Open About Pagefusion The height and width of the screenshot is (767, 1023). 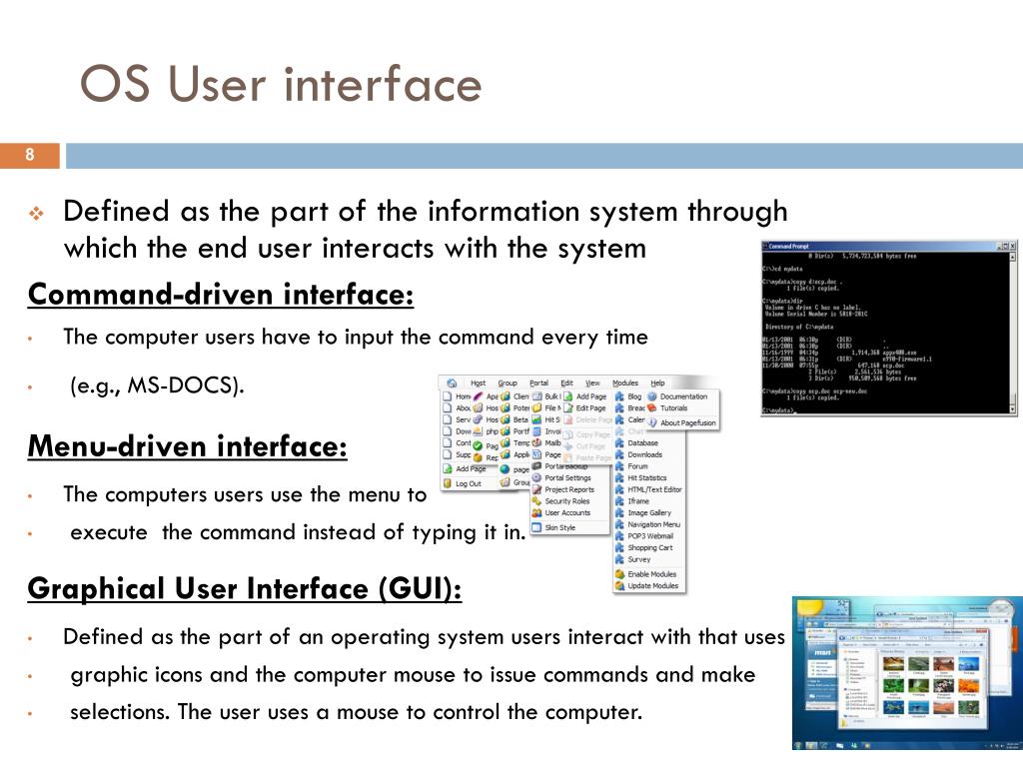pyautogui.click(x=687, y=422)
